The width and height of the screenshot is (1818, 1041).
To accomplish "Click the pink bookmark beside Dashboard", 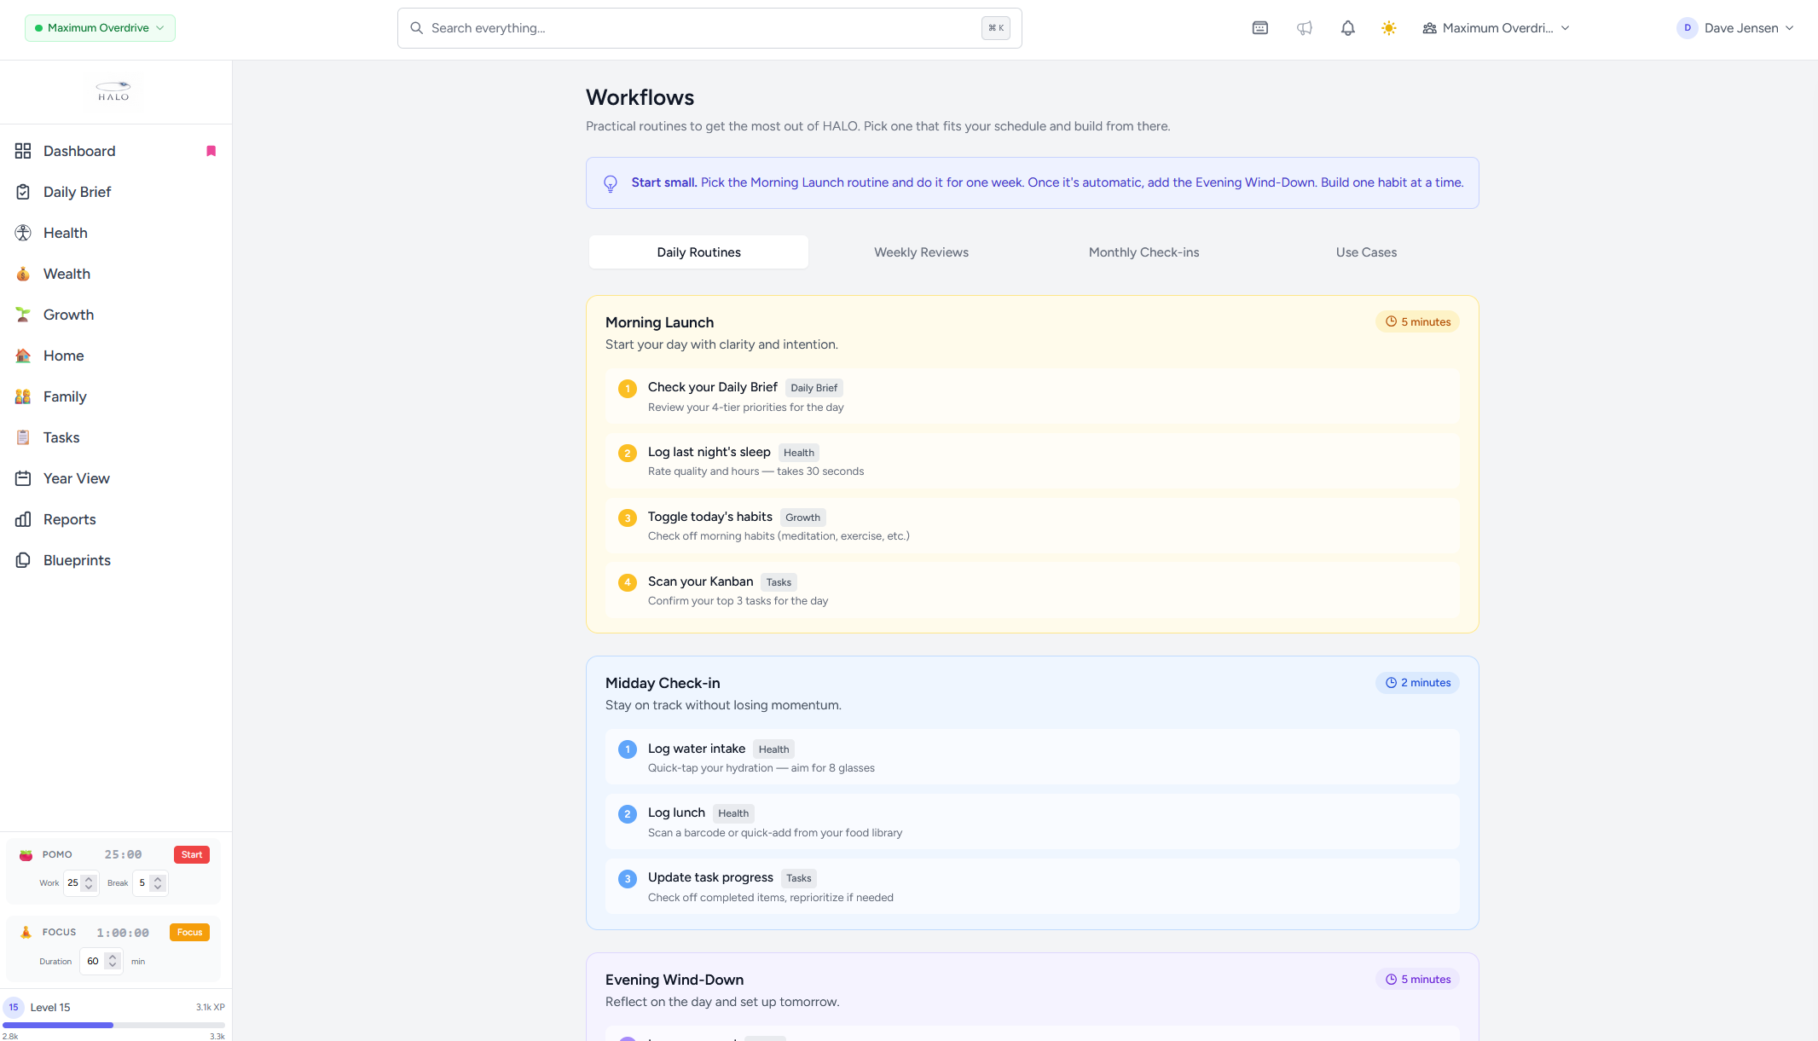I will click(x=211, y=151).
